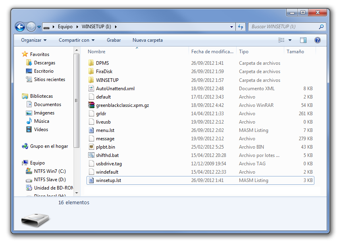Select the plpbt.bin file icon

click(91, 147)
